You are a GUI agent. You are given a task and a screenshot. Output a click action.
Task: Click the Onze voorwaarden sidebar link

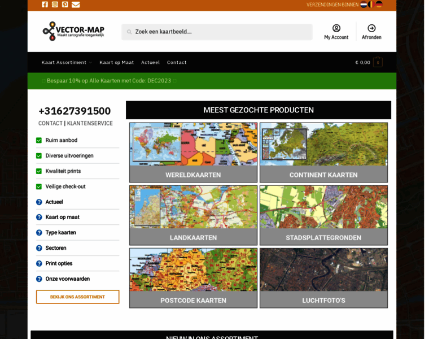68,279
